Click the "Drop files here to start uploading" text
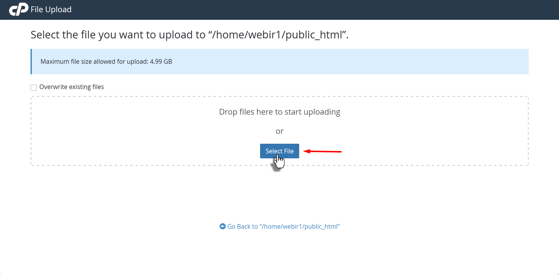Screen dimensions: 559x275 point(280,112)
